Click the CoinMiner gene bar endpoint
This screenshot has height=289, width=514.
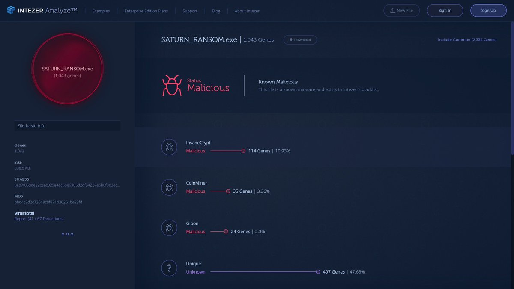(228, 191)
